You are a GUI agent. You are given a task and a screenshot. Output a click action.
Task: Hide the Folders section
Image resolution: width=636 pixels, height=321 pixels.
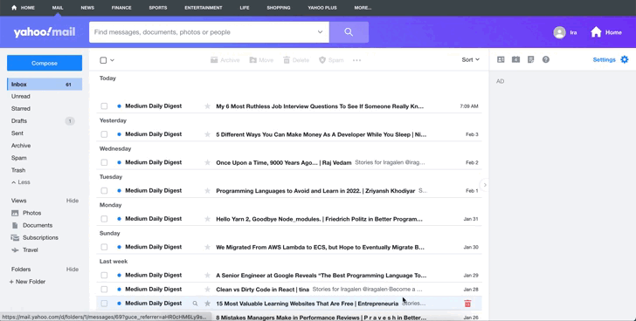click(x=73, y=270)
